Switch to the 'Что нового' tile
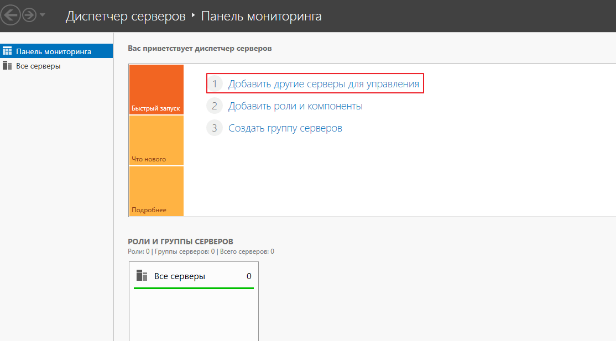Screen dimensions: 616x341 156,140
